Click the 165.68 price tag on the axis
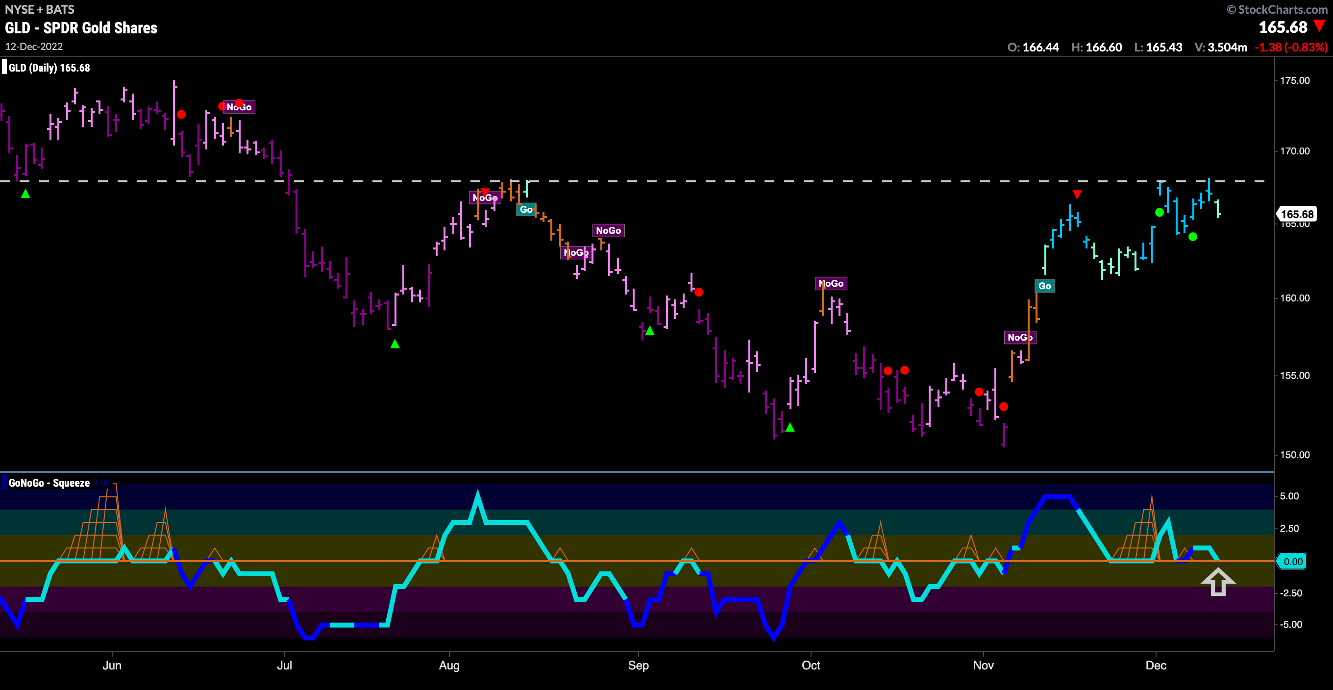The width and height of the screenshot is (1333, 690). click(x=1297, y=214)
